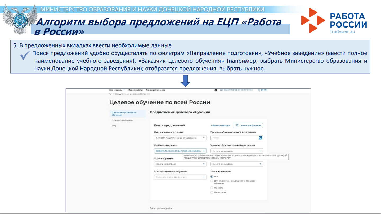
Task: Click the Сбросить фильтры link
Action: [221, 125]
